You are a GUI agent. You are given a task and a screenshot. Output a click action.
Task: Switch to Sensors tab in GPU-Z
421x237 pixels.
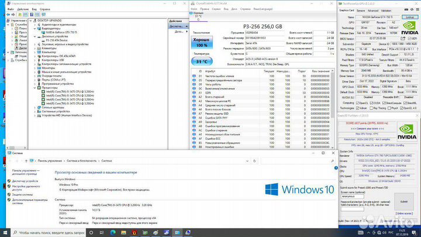click(361, 11)
